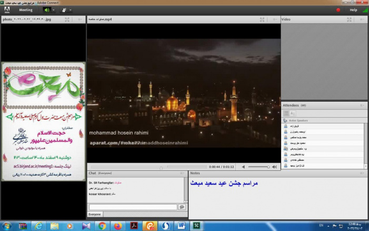Open Google Chrome from the taskbar
Viewport: 369px width, 231px height.
pyautogui.click(x=102, y=226)
